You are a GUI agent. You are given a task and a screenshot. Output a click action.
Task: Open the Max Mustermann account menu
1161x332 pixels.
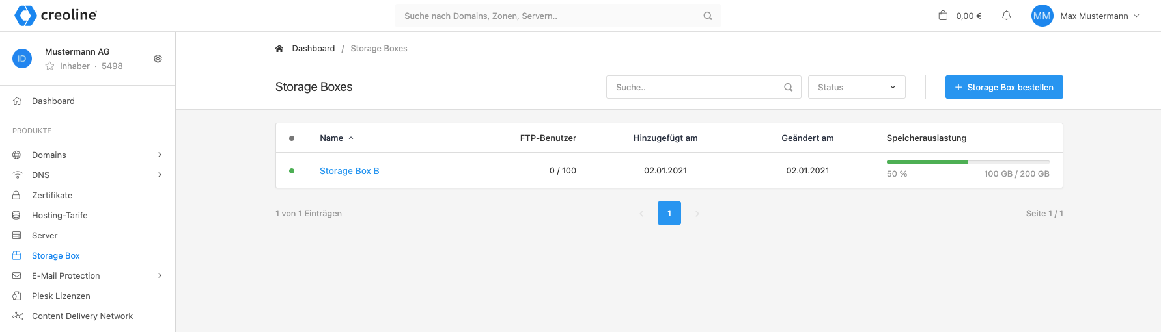click(x=1100, y=16)
